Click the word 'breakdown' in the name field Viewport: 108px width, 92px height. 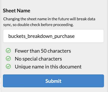click(x=40, y=36)
